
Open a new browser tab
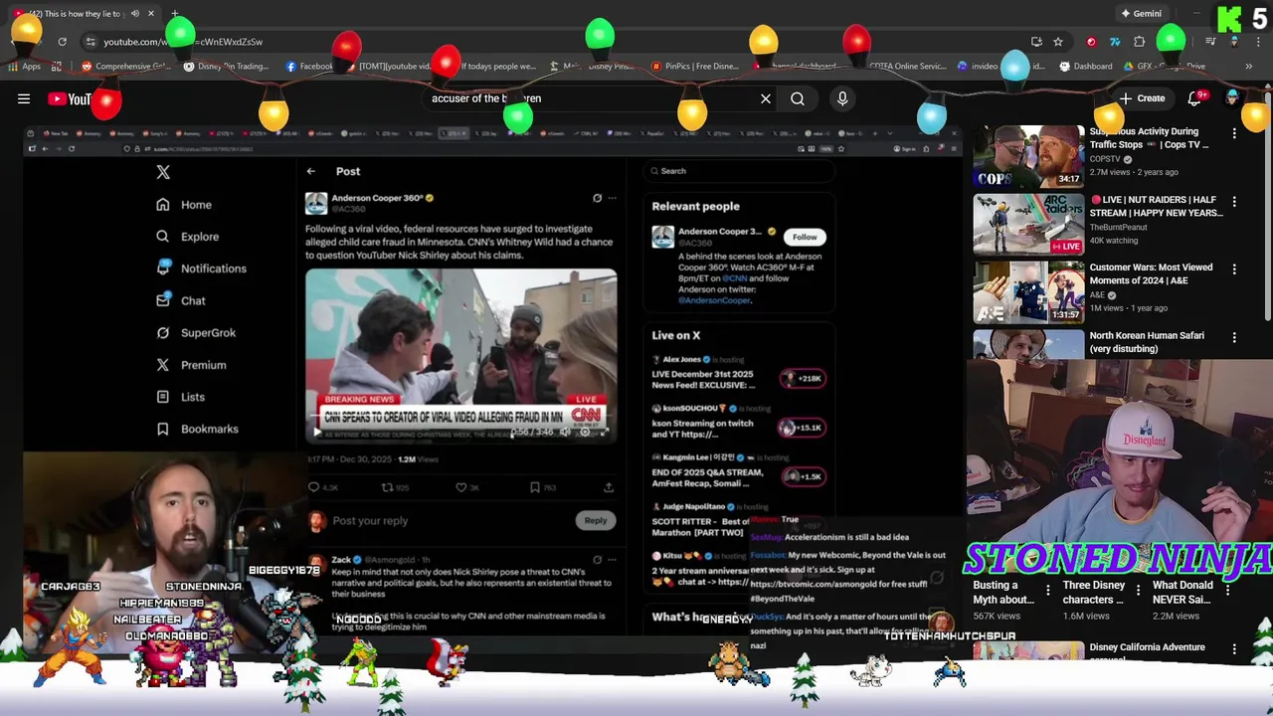click(x=174, y=14)
